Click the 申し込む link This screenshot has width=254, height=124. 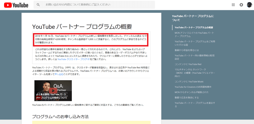tap(59, 74)
